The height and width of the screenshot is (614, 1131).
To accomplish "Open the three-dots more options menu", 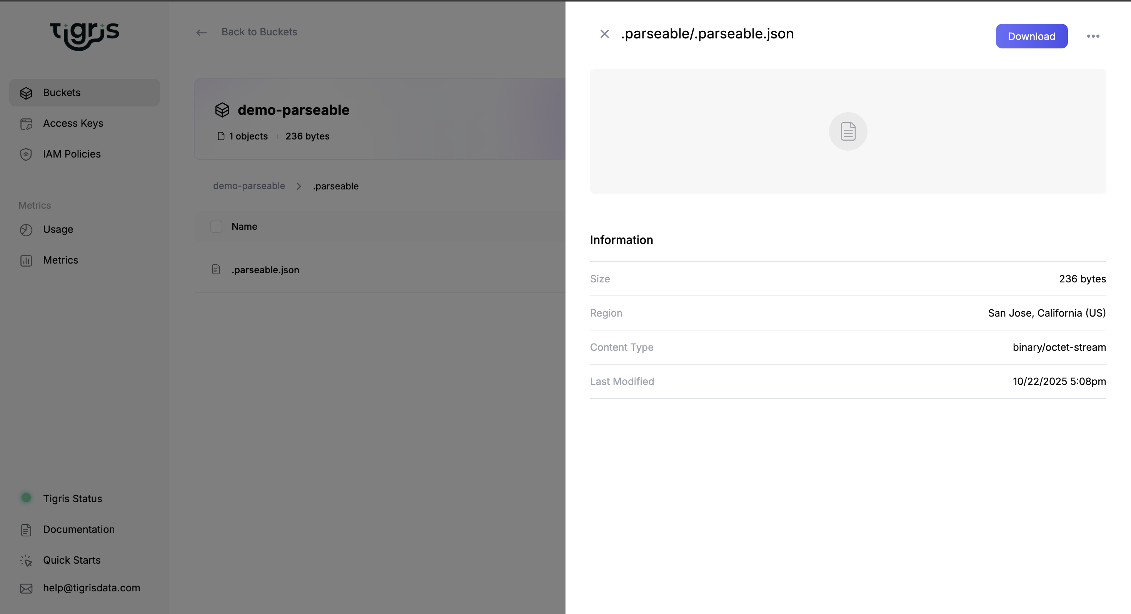I will (x=1093, y=37).
